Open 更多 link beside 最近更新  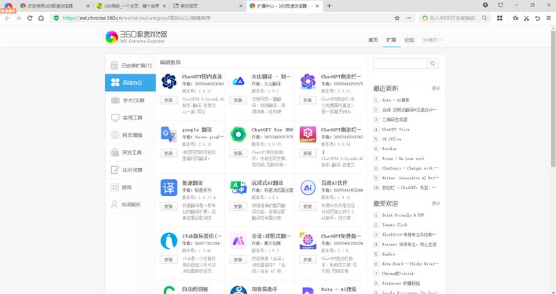436,88
